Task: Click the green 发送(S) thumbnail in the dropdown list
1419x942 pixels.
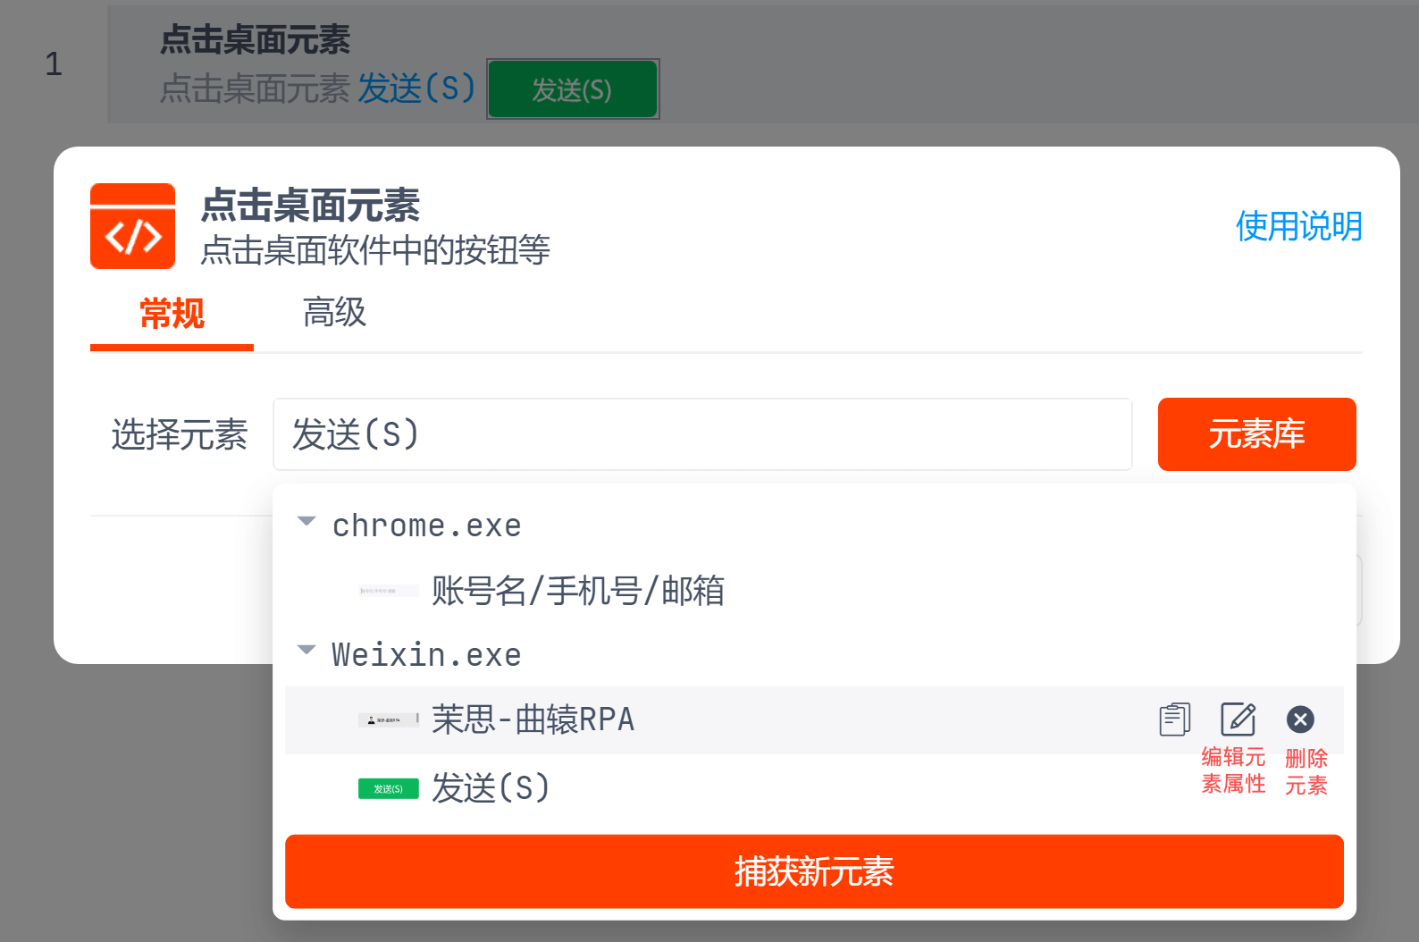Action: [388, 788]
